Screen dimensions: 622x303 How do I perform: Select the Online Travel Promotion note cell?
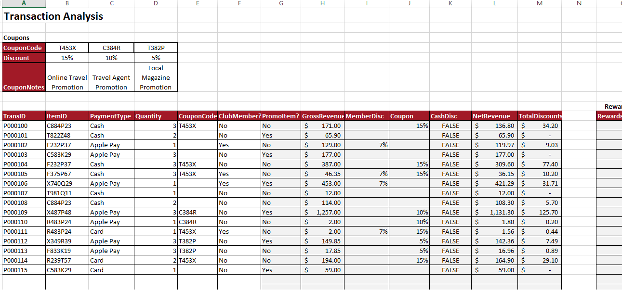67,77
